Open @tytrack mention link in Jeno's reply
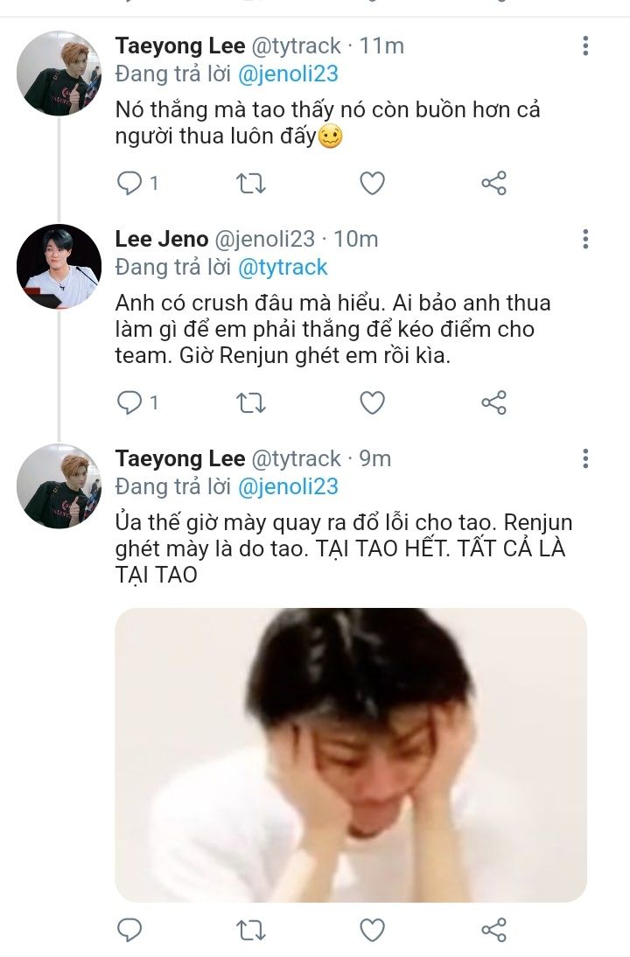The image size is (630, 957). [282, 267]
